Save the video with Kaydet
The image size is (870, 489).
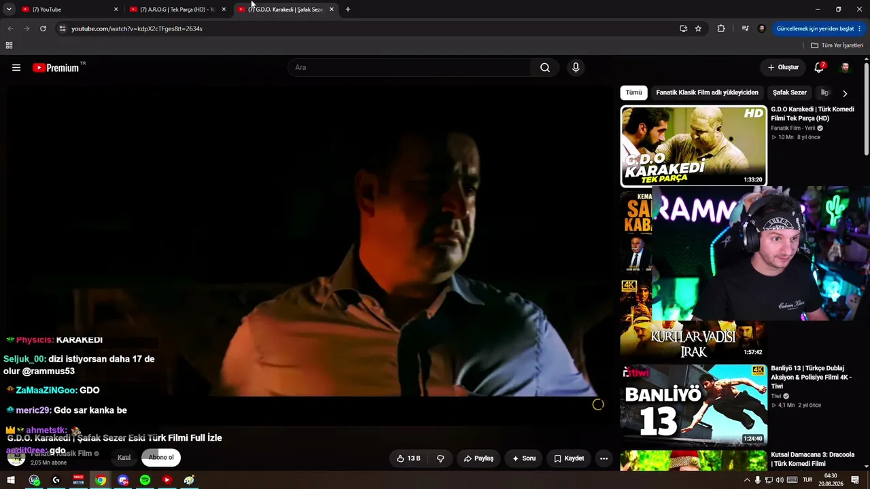(569, 458)
